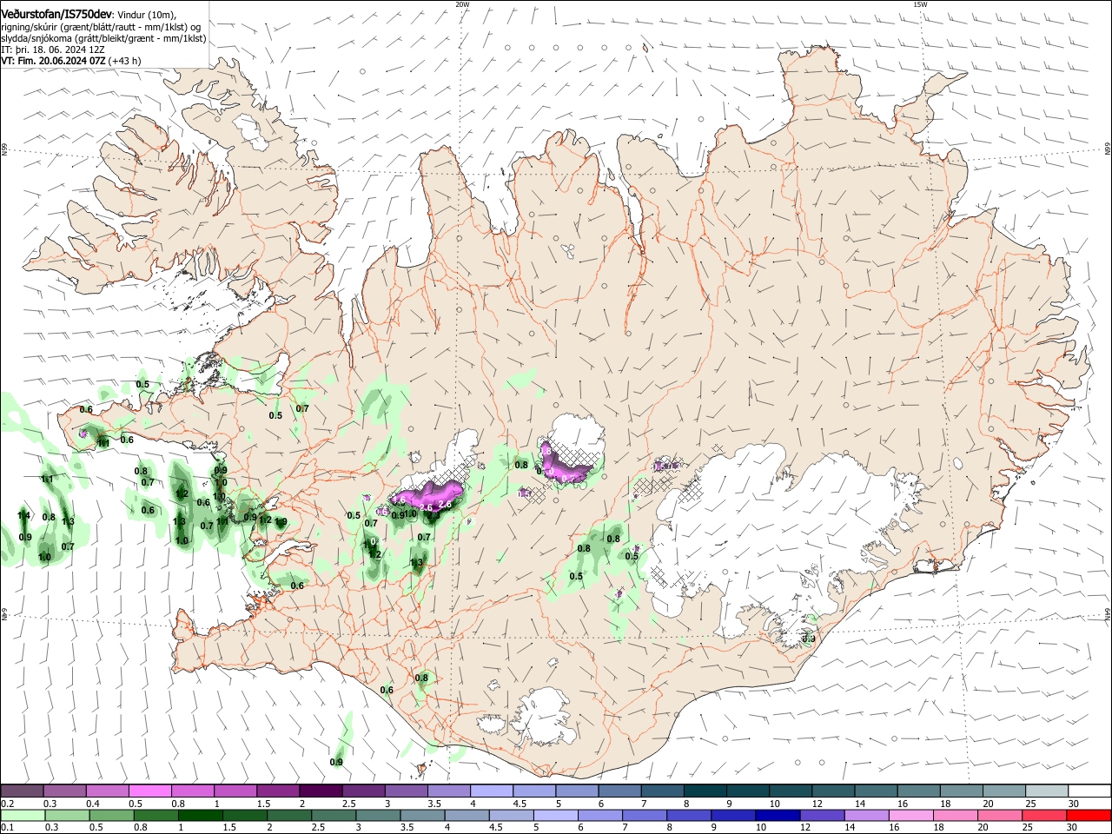
Task: Click the 20W longitude label on the top edge
Action: point(461,4)
